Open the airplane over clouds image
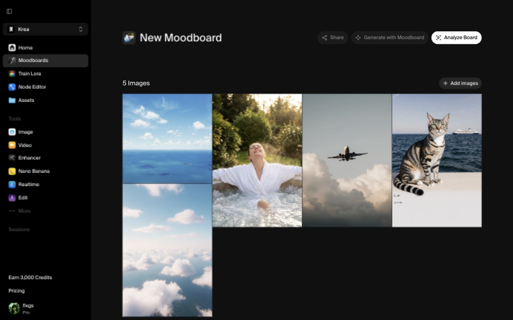The height and width of the screenshot is (320, 513). pyautogui.click(x=347, y=160)
